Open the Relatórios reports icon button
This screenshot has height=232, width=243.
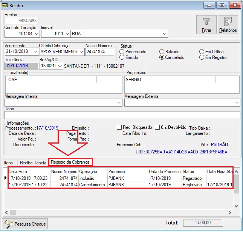(228, 25)
